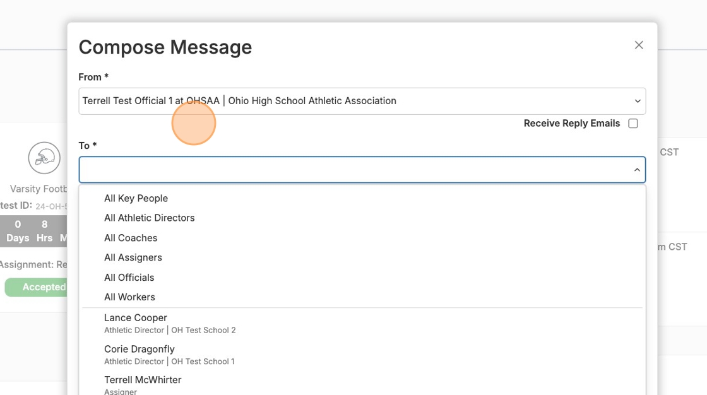Enable the Receive Reply Emails checkbox
The width and height of the screenshot is (707, 395).
pyautogui.click(x=633, y=124)
